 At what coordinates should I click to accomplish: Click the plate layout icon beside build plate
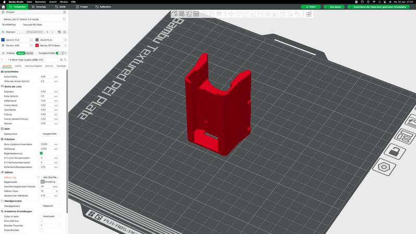405,136
